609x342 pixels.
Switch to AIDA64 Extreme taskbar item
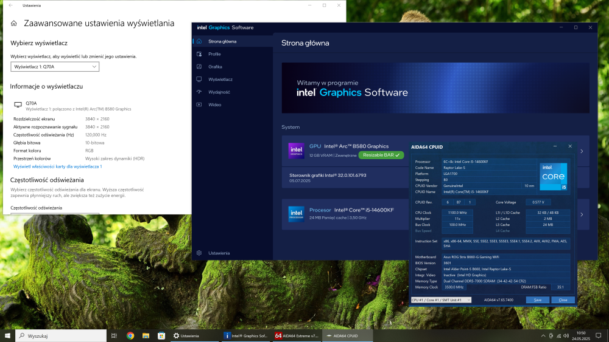[x=297, y=335]
